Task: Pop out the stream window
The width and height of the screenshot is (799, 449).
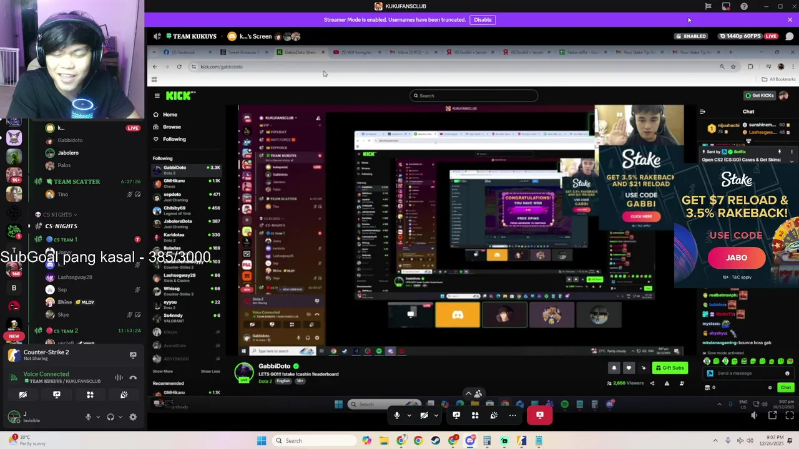Action: click(772, 415)
